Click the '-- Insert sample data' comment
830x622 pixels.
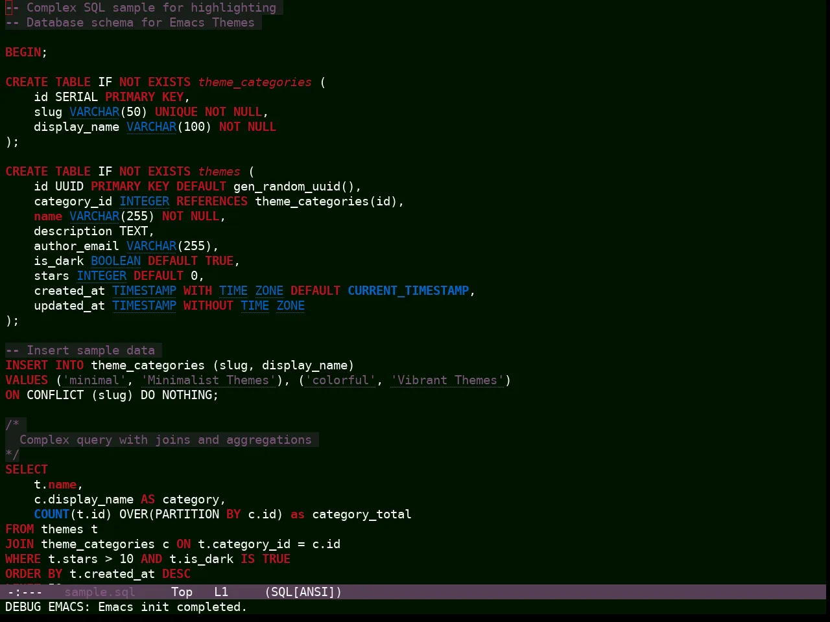point(80,351)
